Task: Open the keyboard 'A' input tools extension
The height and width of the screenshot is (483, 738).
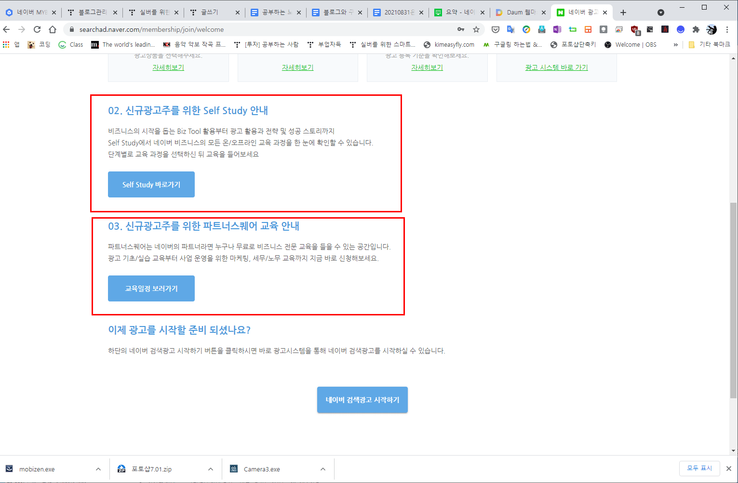Action: point(542,29)
